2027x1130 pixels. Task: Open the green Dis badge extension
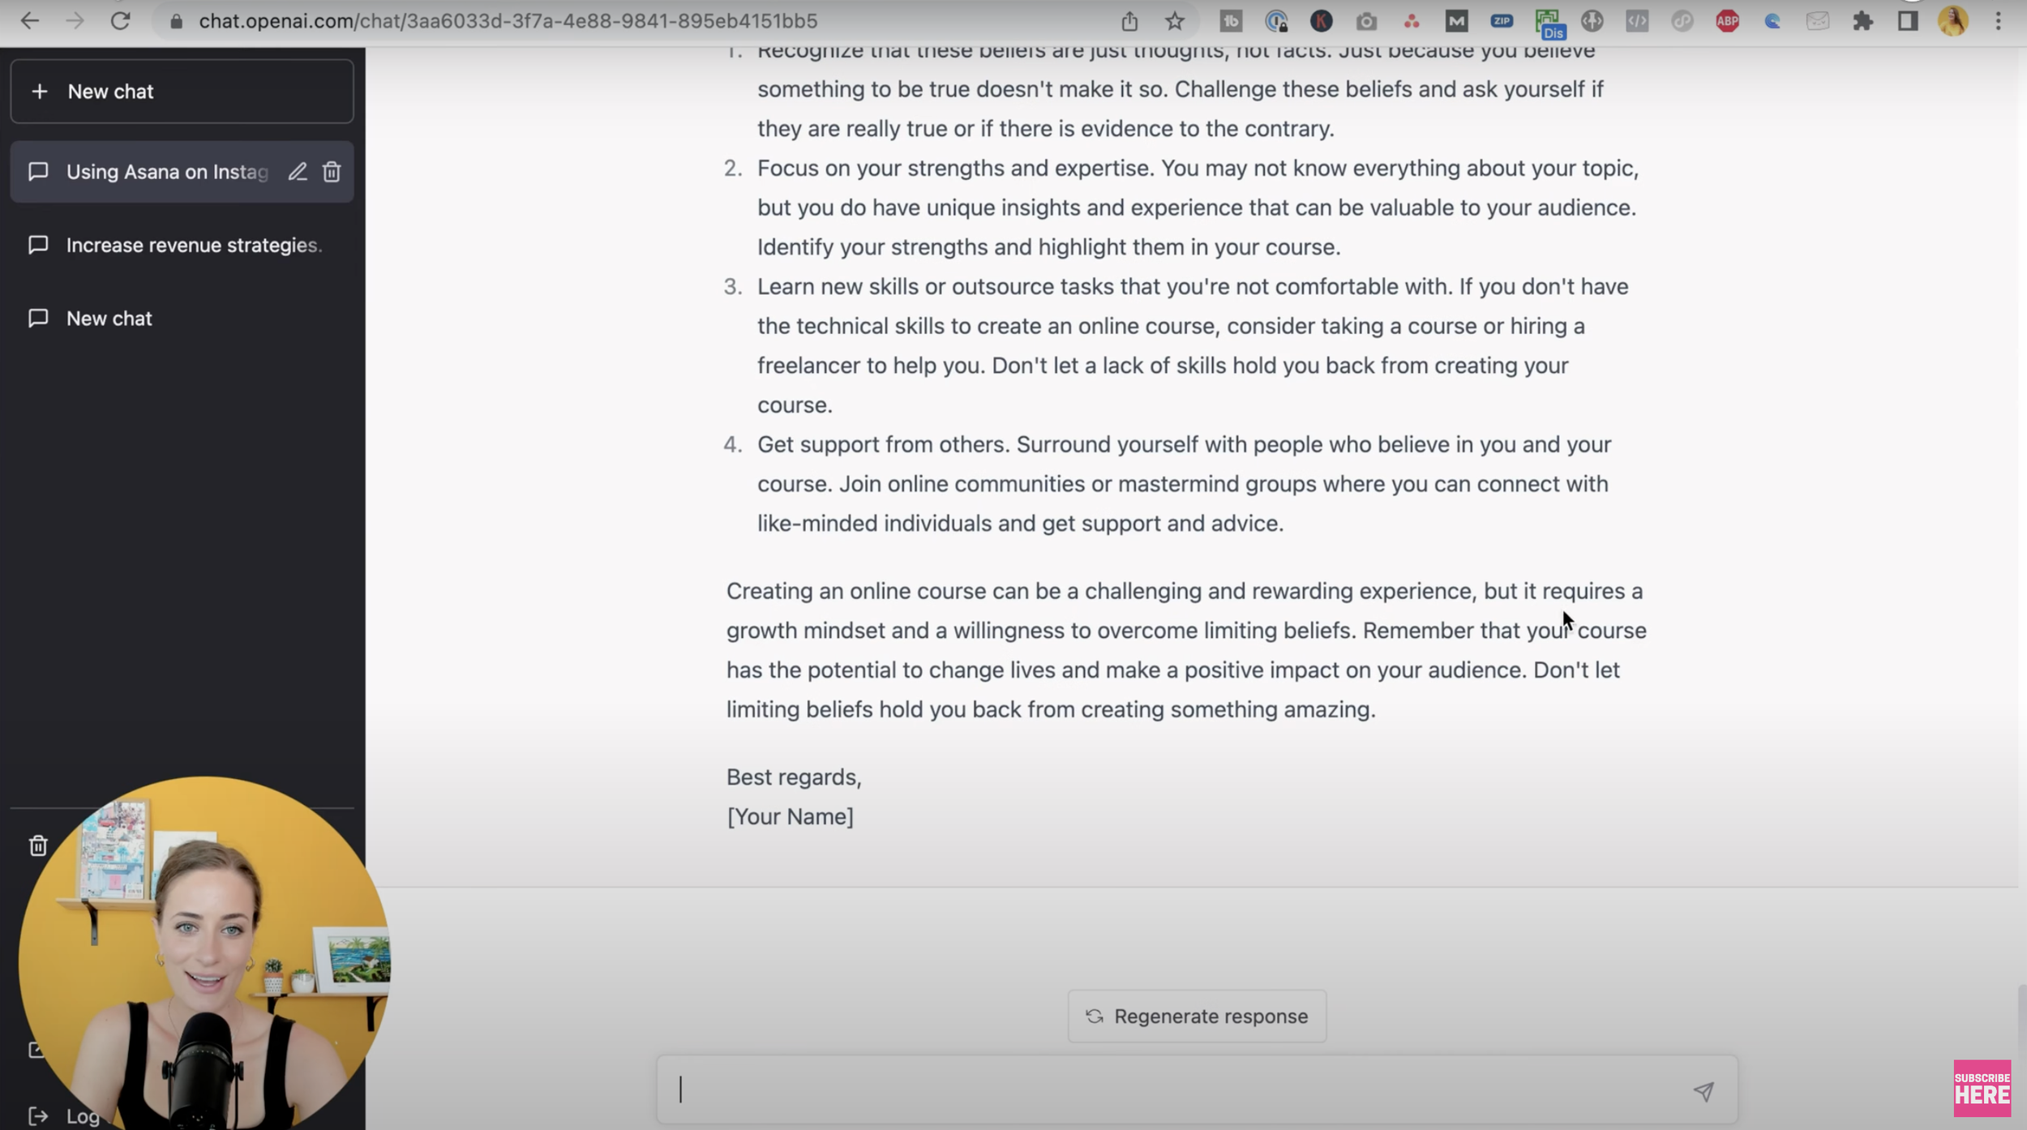pos(1549,24)
